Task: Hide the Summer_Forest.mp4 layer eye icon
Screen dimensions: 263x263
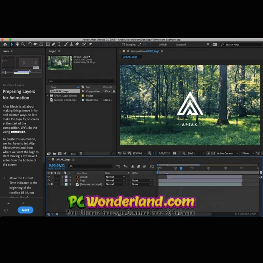Action: click(49, 184)
